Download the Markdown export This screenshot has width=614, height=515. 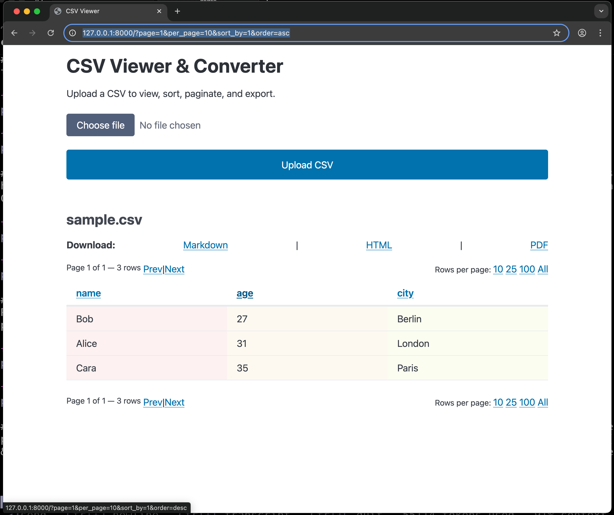[x=205, y=245]
